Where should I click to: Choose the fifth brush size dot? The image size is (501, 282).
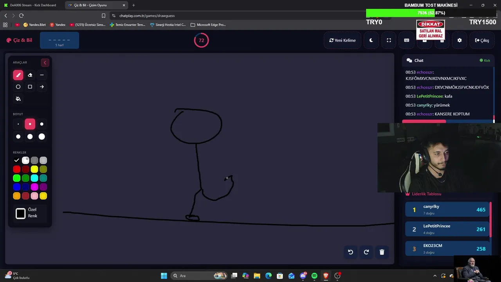30,137
